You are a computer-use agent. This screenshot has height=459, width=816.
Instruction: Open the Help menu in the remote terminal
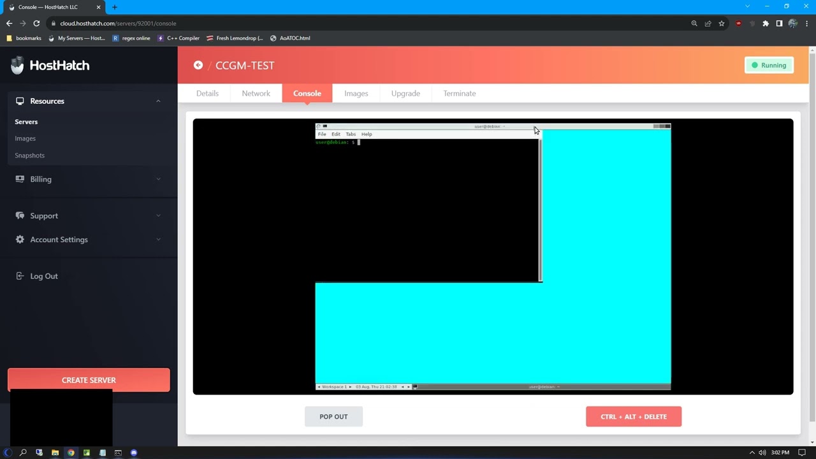[367, 134]
